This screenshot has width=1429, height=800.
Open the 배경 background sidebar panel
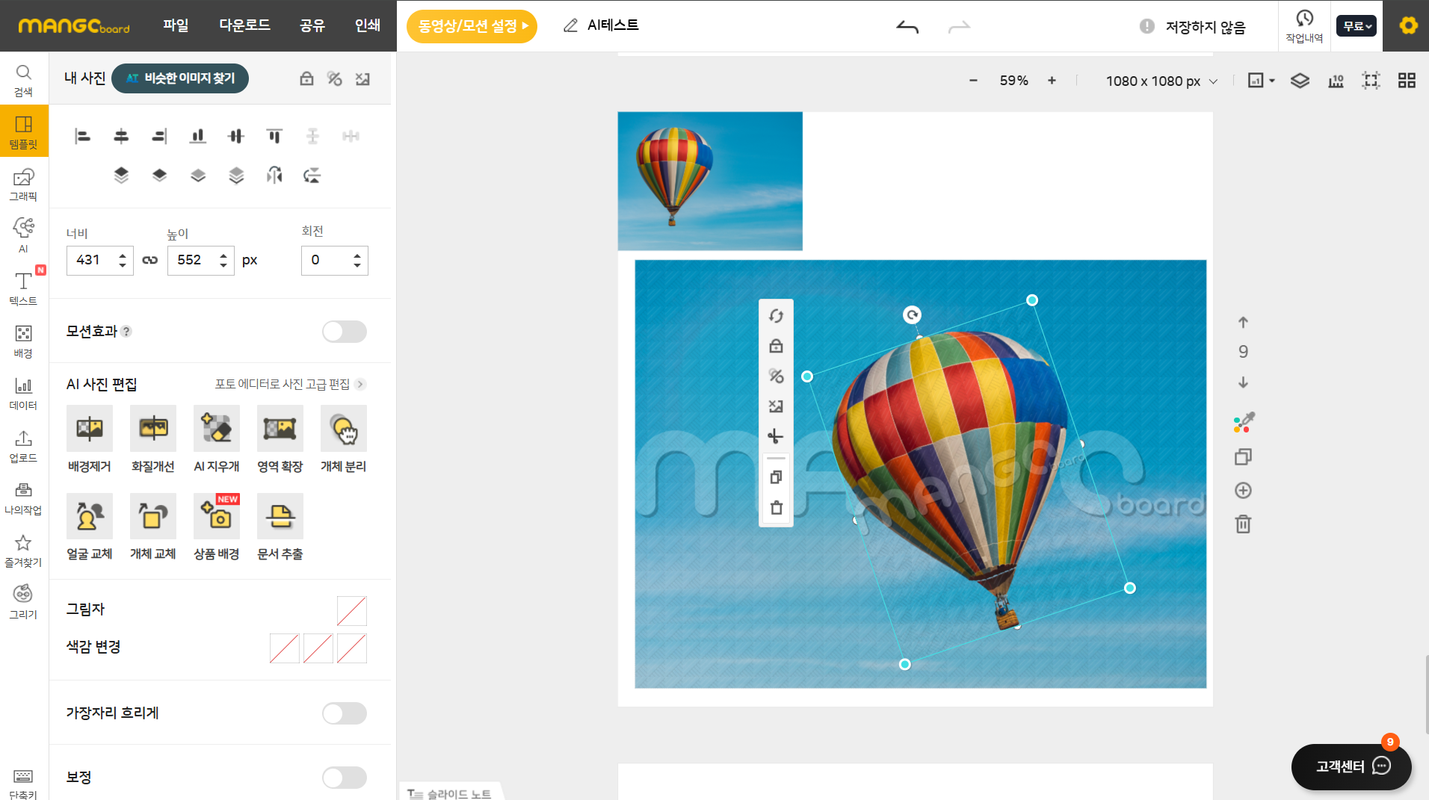click(x=24, y=341)
